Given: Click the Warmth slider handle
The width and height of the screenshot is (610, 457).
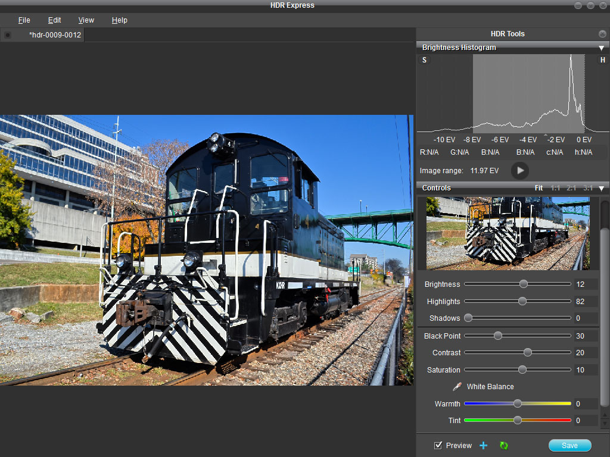Looking at the screenshot, I should [x=518, y=403].
